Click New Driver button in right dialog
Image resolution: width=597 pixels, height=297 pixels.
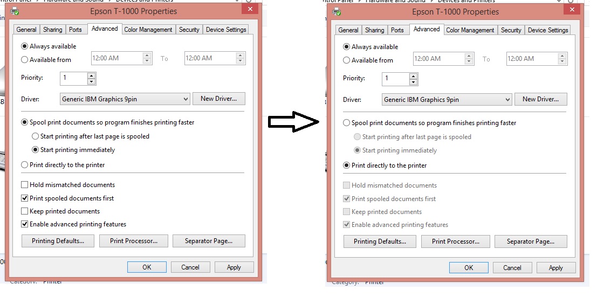point(541,99)
